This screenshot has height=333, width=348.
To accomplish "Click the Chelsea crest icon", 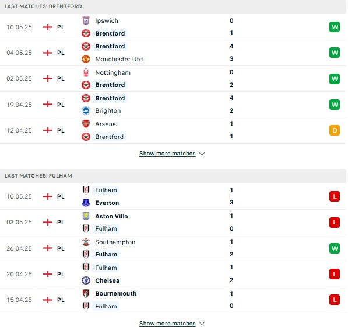I will pos(86,280).
